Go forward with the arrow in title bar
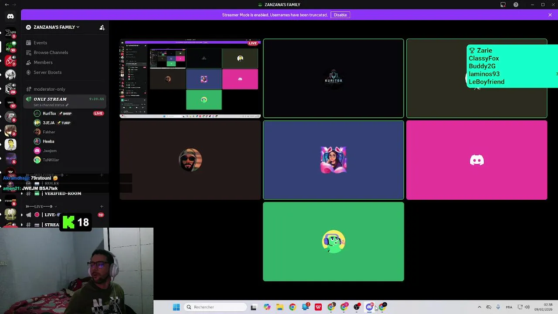This screenshot has width=558, height=314. point(14,5)
